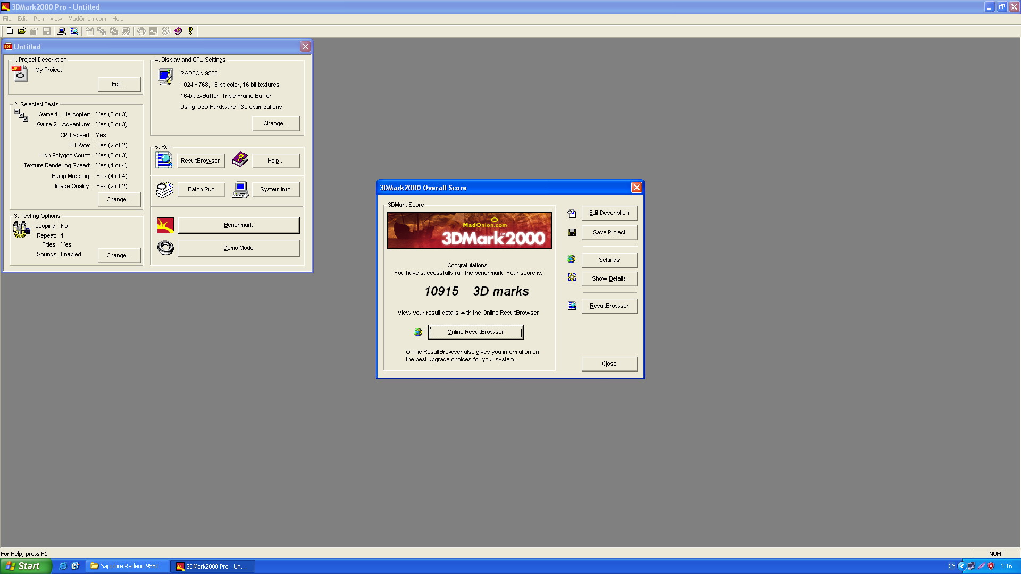Click the 3DMark2000 banner image
Image resolution: width=1021 pixels, height=574 pixels.
pos(469,231)
